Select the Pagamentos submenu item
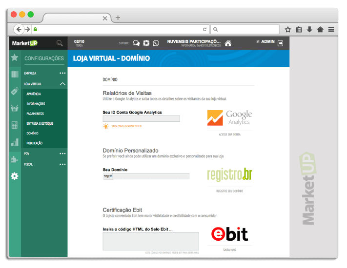Screen dimensions: 347x268 (x=35, y=114)
